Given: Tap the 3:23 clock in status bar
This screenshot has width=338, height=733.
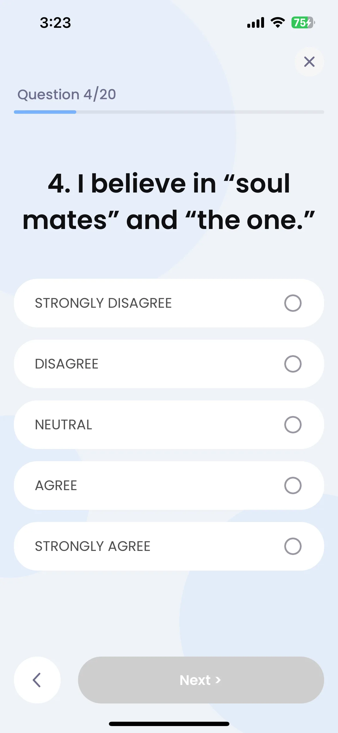Looking at the screenshot, I should click(55, 23).
